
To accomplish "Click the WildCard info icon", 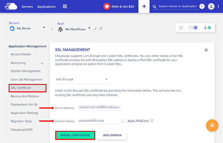I will [152, 120].
